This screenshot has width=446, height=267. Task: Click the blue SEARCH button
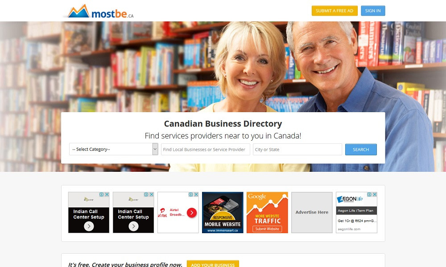pos(361,150)
